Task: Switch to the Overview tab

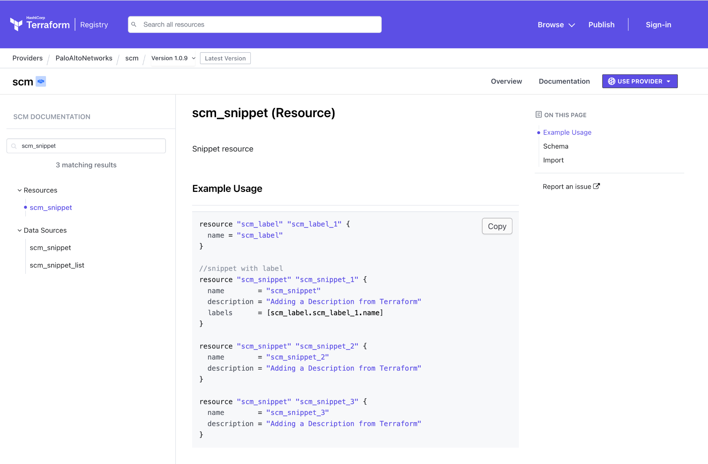Action: coord(506,81)
